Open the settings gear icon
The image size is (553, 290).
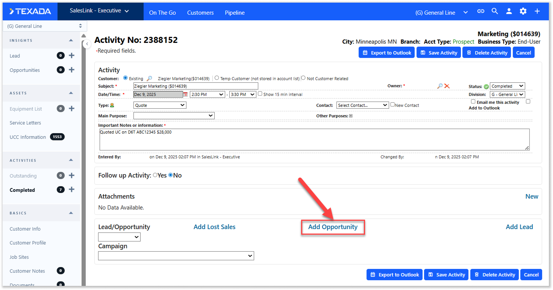tap(523, 12)
